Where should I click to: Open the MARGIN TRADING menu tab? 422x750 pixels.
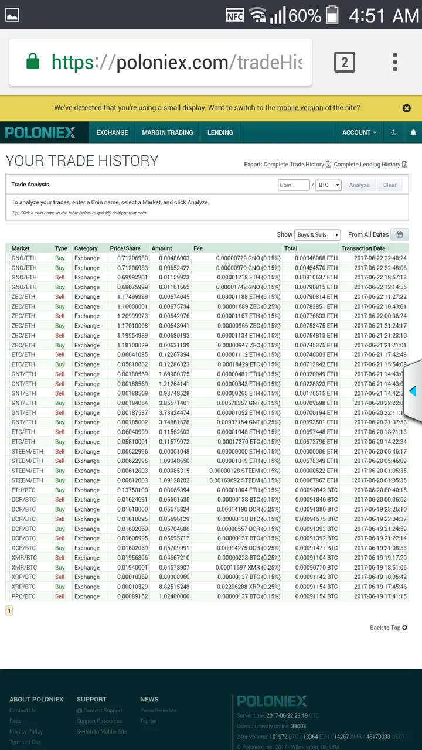[168, 132]
